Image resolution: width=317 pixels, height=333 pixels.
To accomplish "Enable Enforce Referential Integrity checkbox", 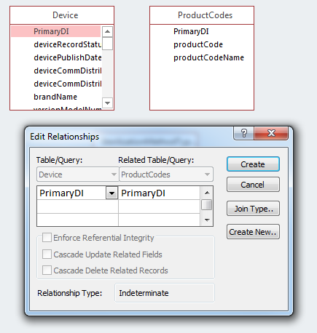I will coord(47,238).
